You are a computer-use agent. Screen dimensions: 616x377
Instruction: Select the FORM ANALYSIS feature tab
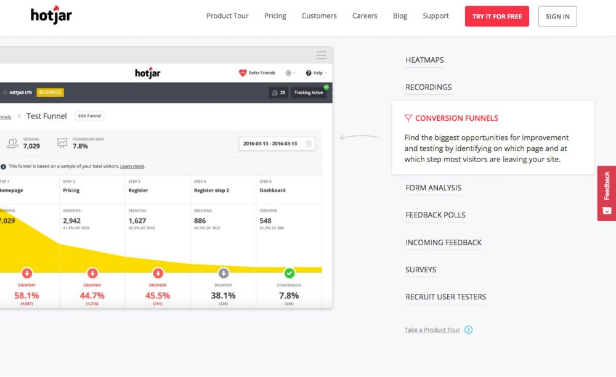pos(433,188)
